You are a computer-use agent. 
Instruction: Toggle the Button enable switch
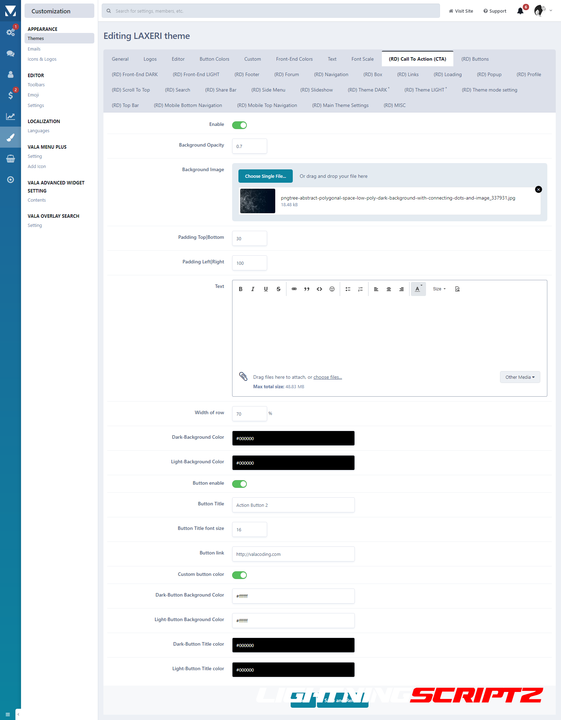click(x=239, y=484)
